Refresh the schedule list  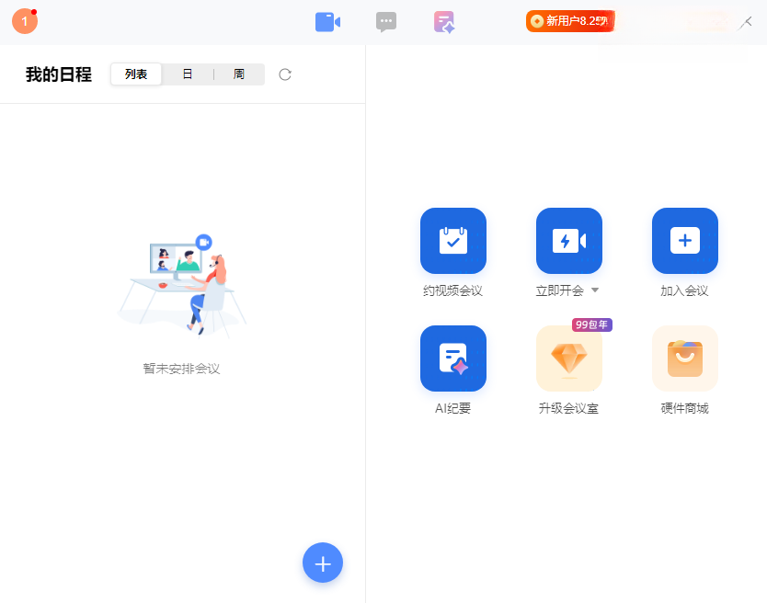click(x=285, y=74)
